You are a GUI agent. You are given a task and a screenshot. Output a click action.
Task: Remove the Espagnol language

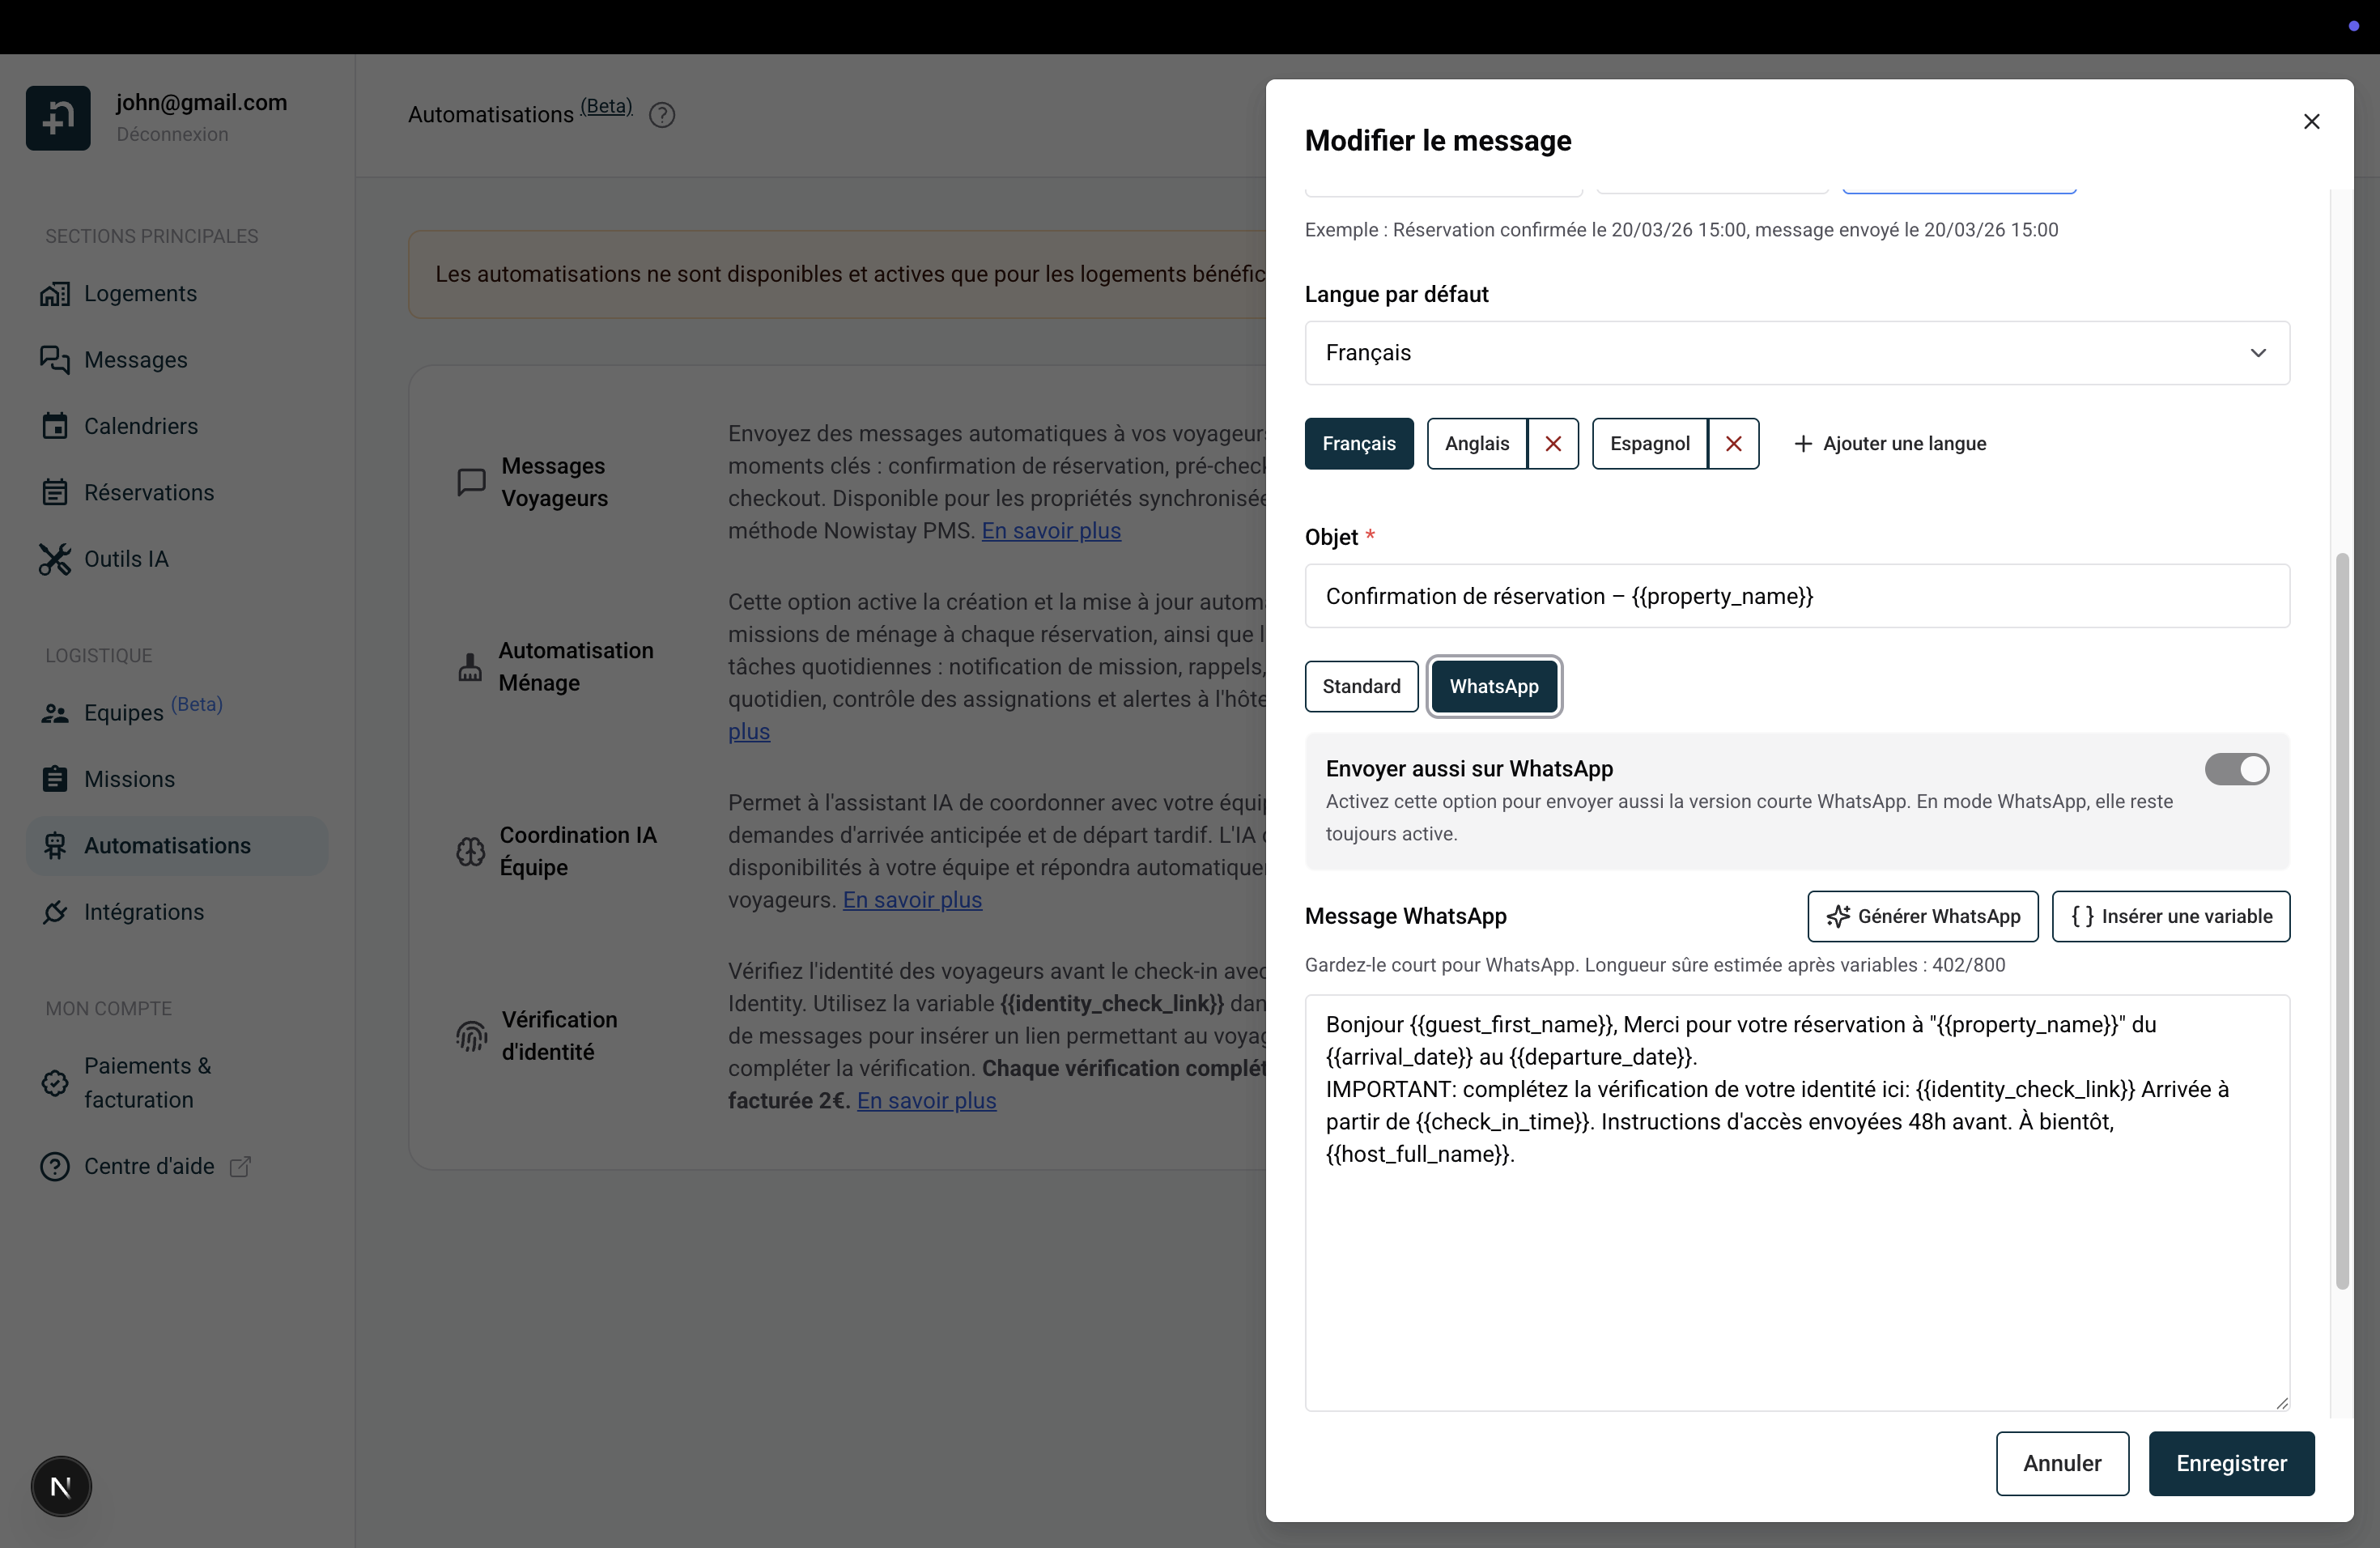tap(1734, 443)
